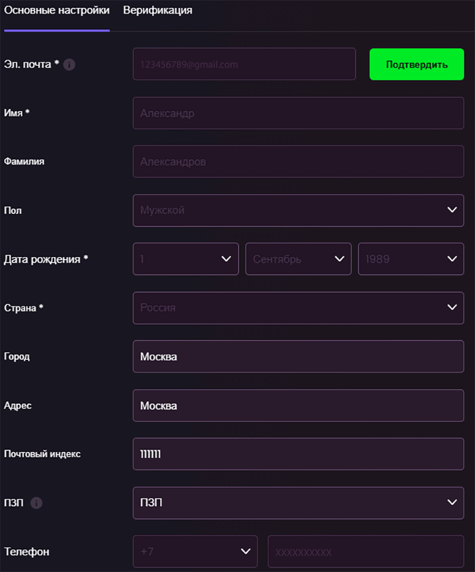Click into the Город city field
The image size is (475, 572).
click(298, 356)
